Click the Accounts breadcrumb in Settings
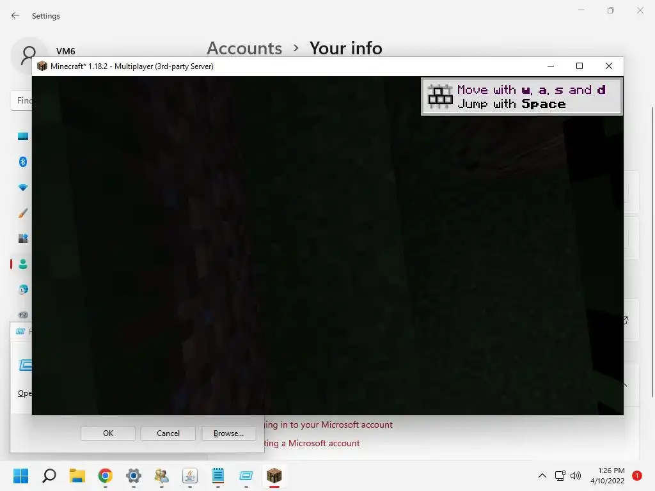Image resolution: width=655 pixels, height=491 pixels. pyautogui.click(x=244, y=48)
